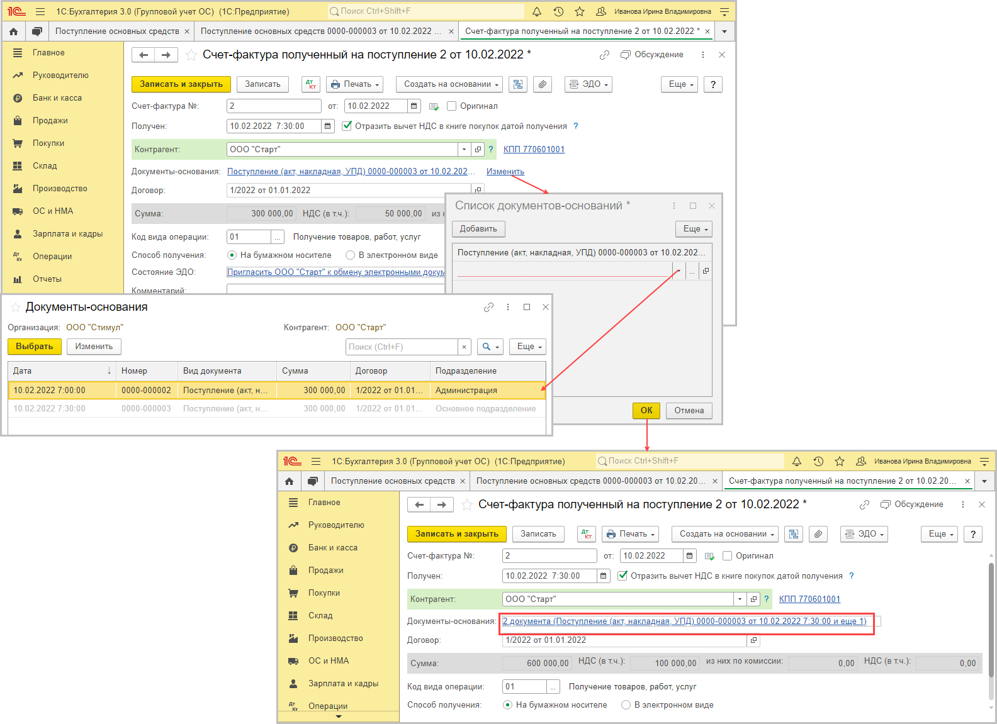Expand the Печать dropdown in the top window
This screenshot has width=997, height=724.
(355, 84)
